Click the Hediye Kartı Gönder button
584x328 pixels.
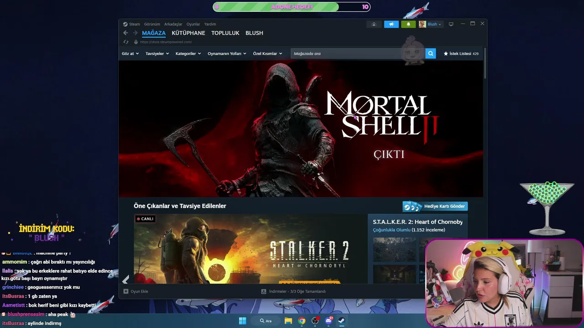point(435,206)
